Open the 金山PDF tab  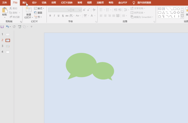click(x=123, y=3)
